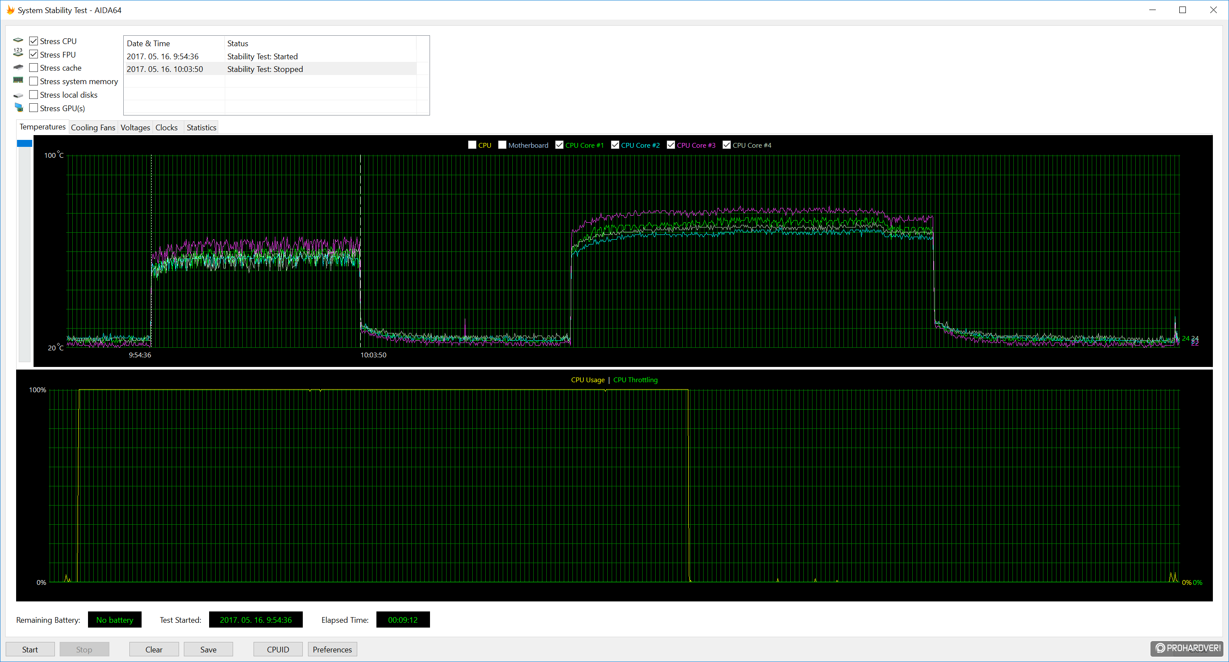Click the 9:54:36 timeline marker label
The height and width of the screenshot is (662, 1229).
(x=140, y=355)
